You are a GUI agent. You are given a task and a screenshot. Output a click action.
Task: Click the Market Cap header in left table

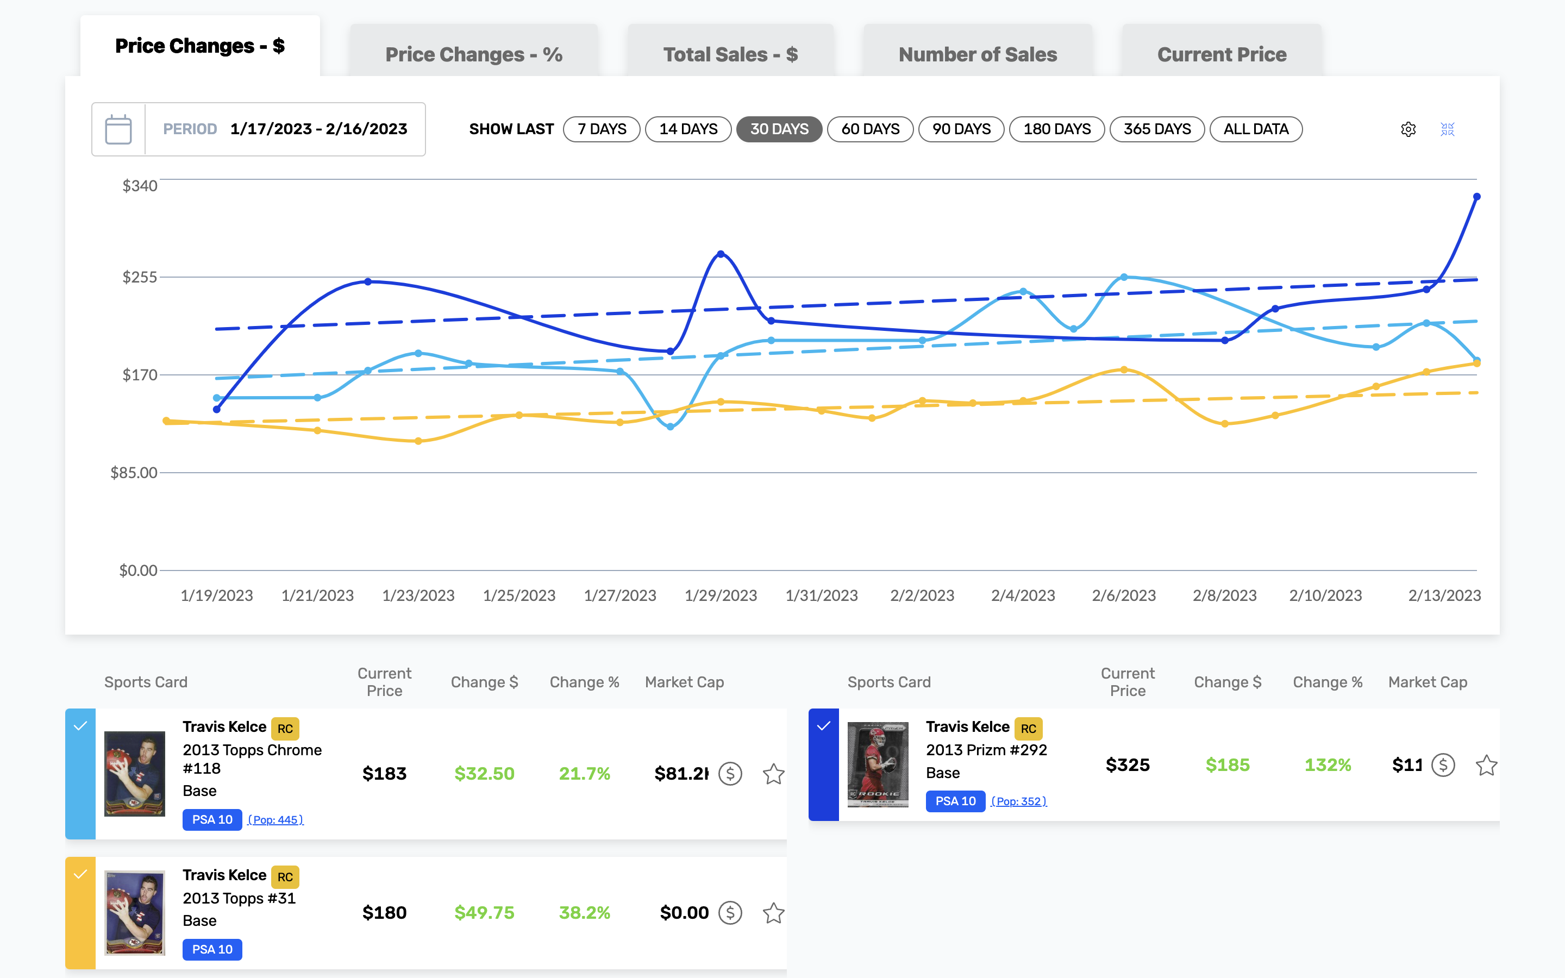(684, 682)
